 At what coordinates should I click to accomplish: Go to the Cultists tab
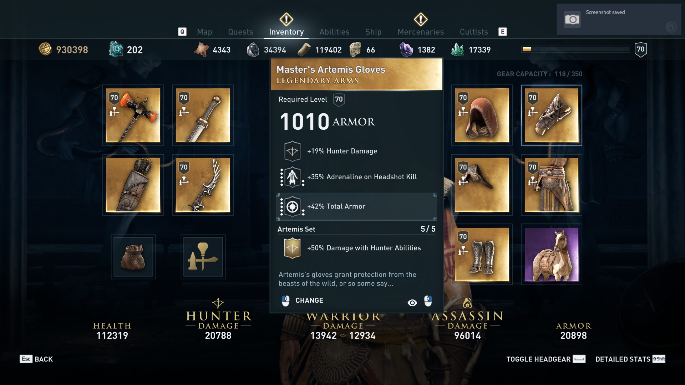pyautogui.click(x=474, y=32)
